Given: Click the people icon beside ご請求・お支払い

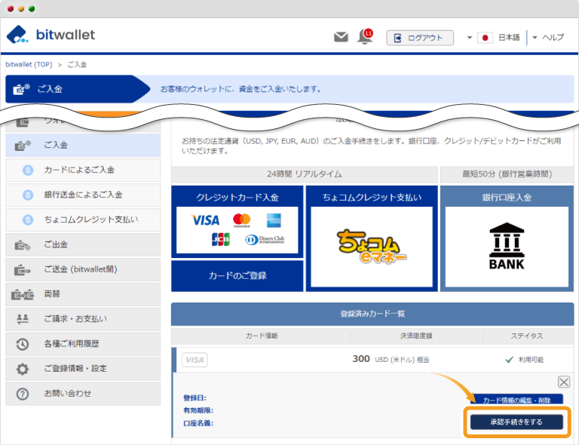Looking at the screenshot, I should click(x=23, y=319).
